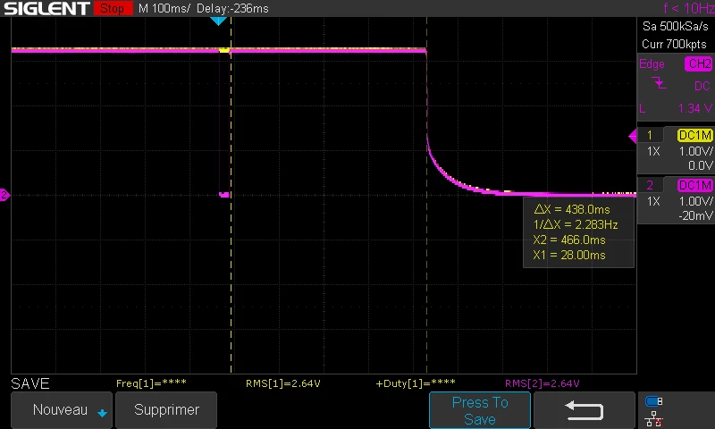Select the X2 vertical cursor line
Image resolution: width=715 pixels, height=429 pixels.
click(427, 195)
